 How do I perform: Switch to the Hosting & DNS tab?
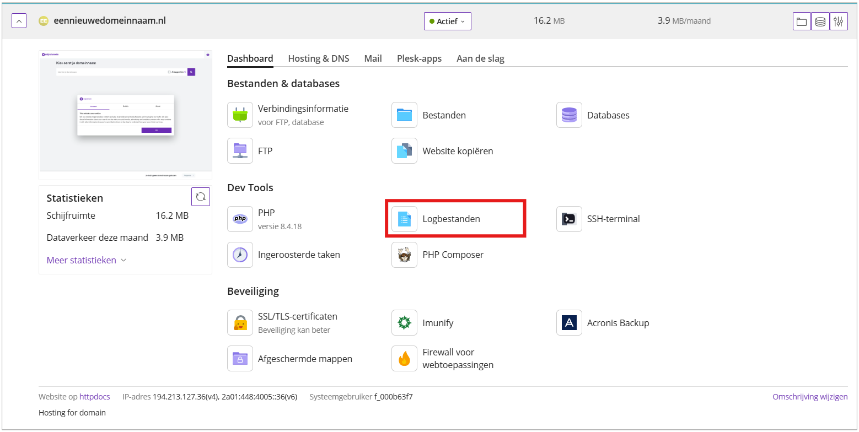[x=318, y=58]
